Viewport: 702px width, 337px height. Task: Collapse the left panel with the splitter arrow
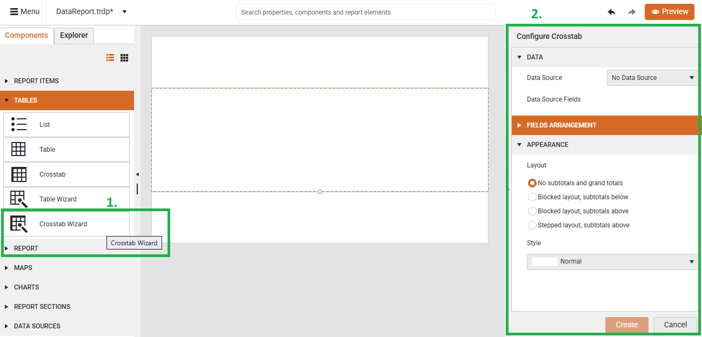137,174
